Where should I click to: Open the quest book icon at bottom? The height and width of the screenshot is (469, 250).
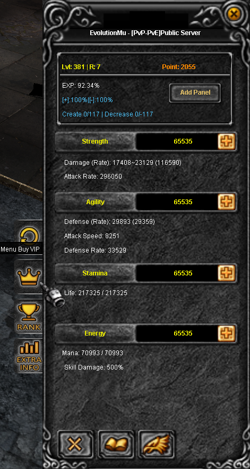click(116, 445)
